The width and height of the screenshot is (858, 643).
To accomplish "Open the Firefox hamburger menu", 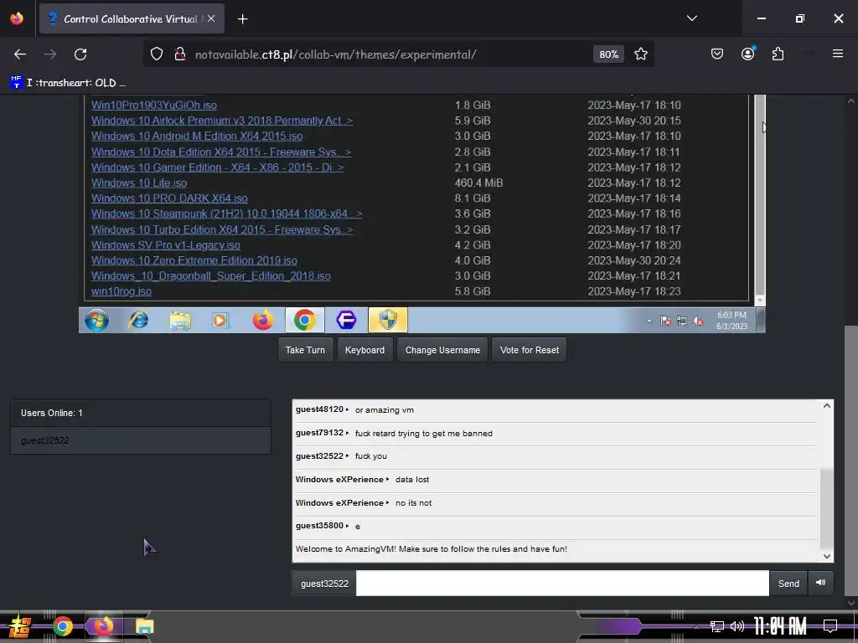I will (837, 54).
